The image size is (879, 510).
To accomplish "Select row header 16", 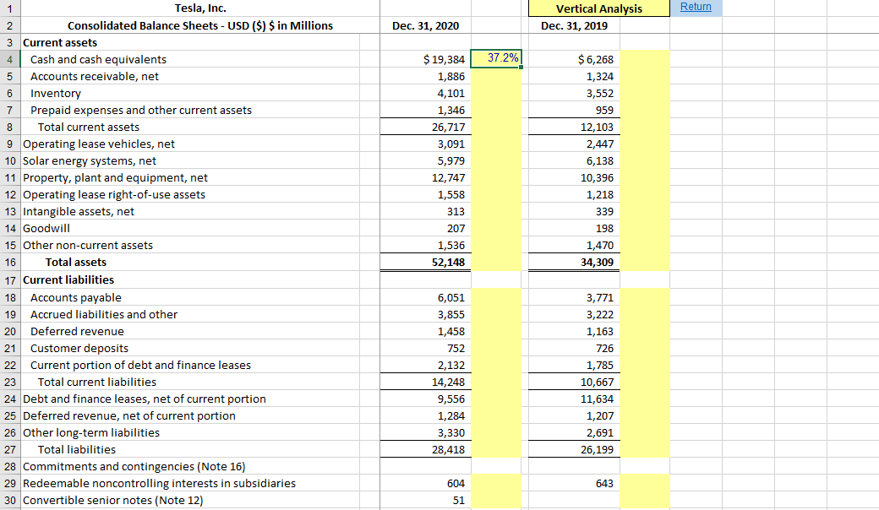I will click(9, 262).
